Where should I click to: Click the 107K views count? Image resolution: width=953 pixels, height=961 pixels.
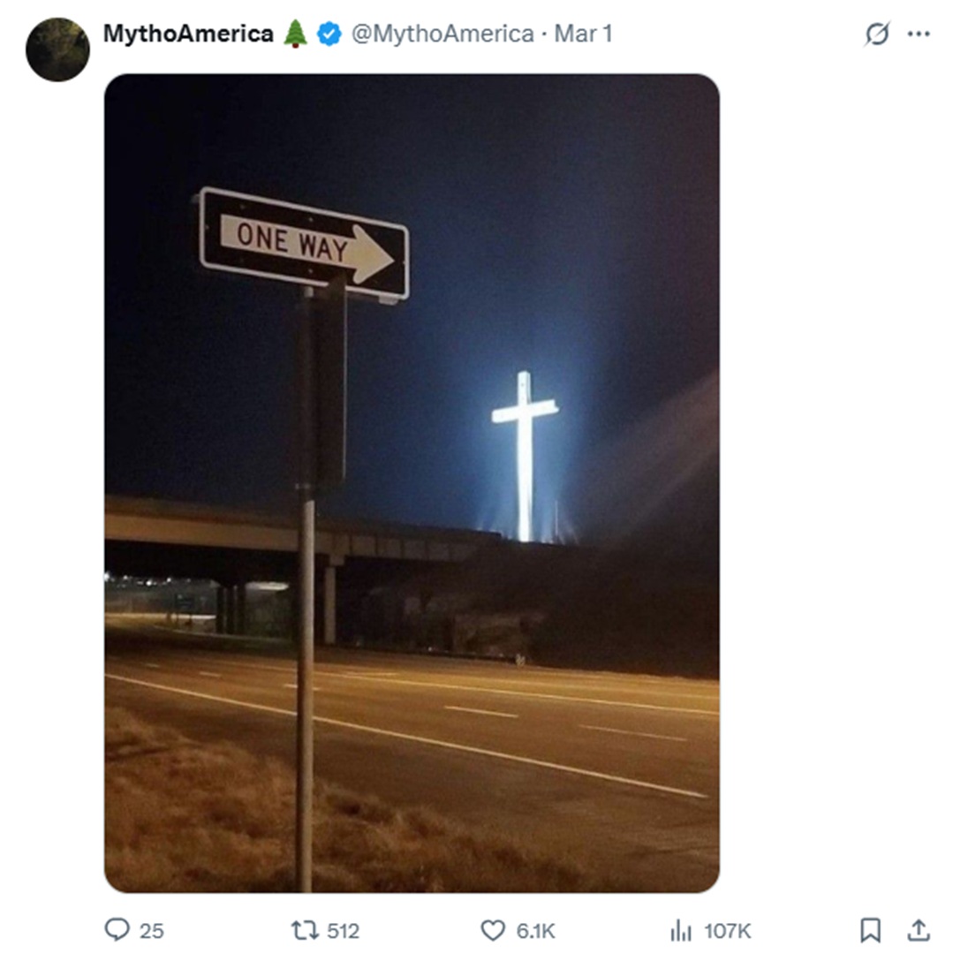coord(728,931)
